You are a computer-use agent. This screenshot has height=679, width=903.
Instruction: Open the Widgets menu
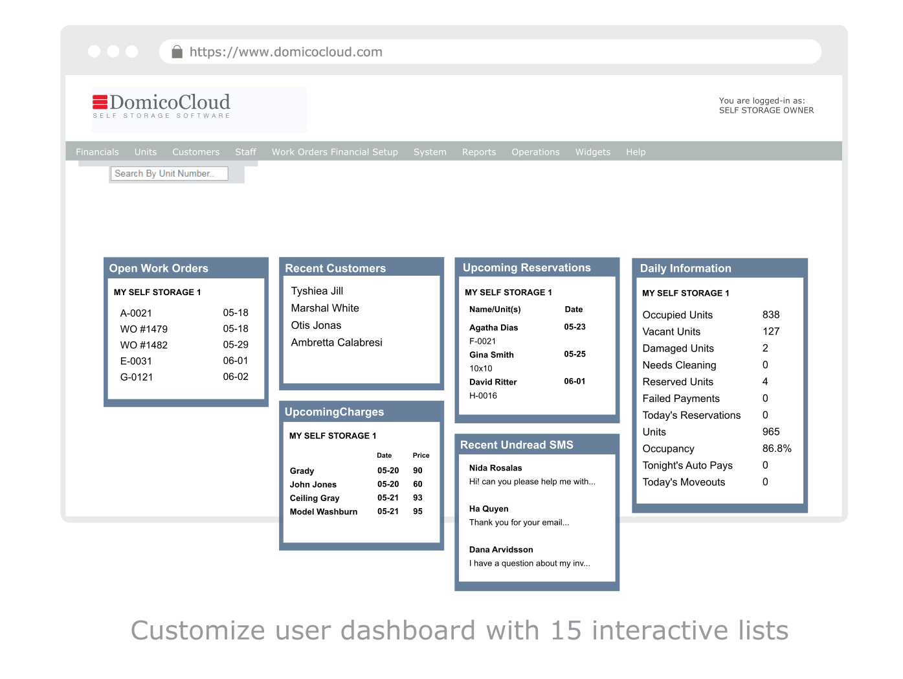tap(592, 151)
